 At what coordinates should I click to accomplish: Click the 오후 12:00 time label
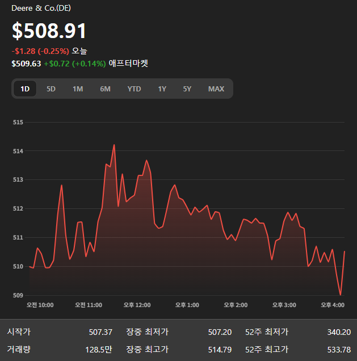[x=137, y=305]
